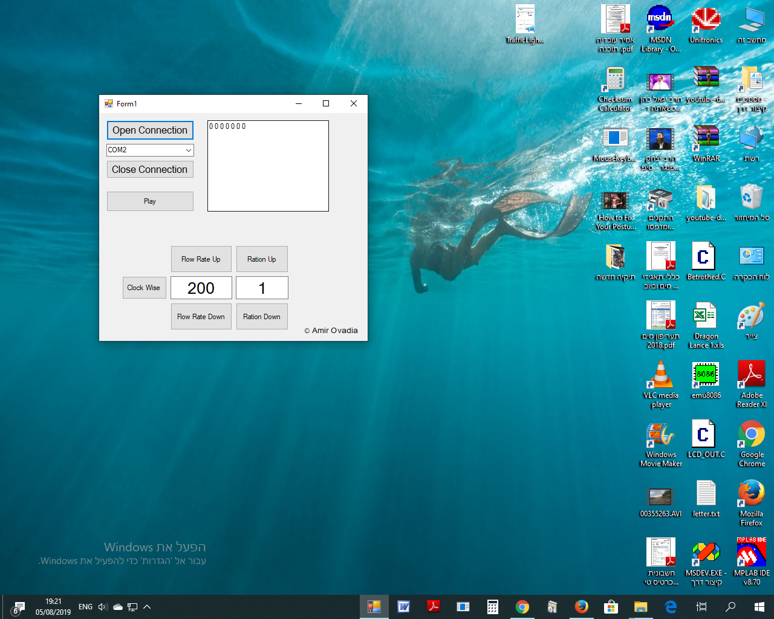Open Microsoft Edge from the taskbar
The image size is (774, 619).
671,607
